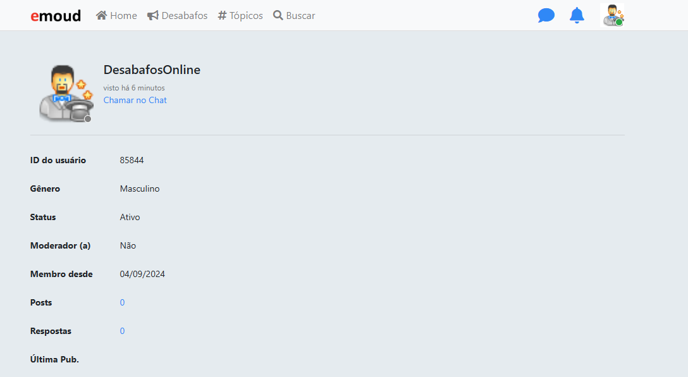Click the Membro desde label

point(61,275)
